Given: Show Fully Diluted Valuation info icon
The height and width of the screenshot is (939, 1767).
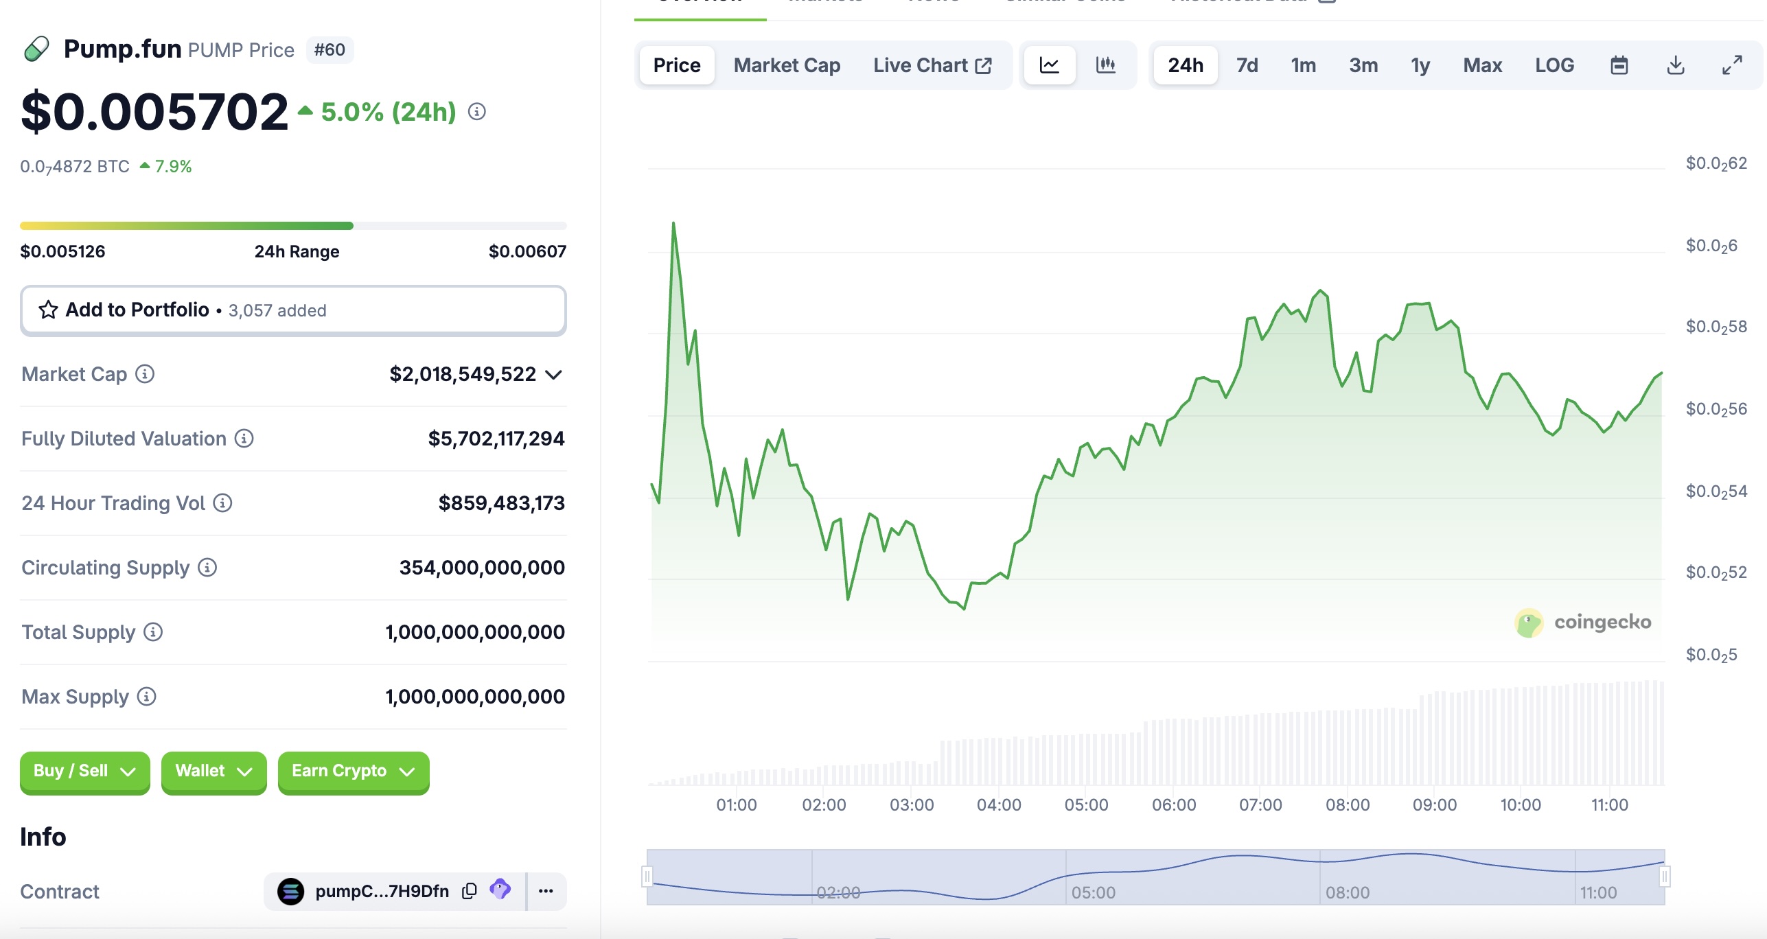Looking at the screenshot, I should [244, 438].
